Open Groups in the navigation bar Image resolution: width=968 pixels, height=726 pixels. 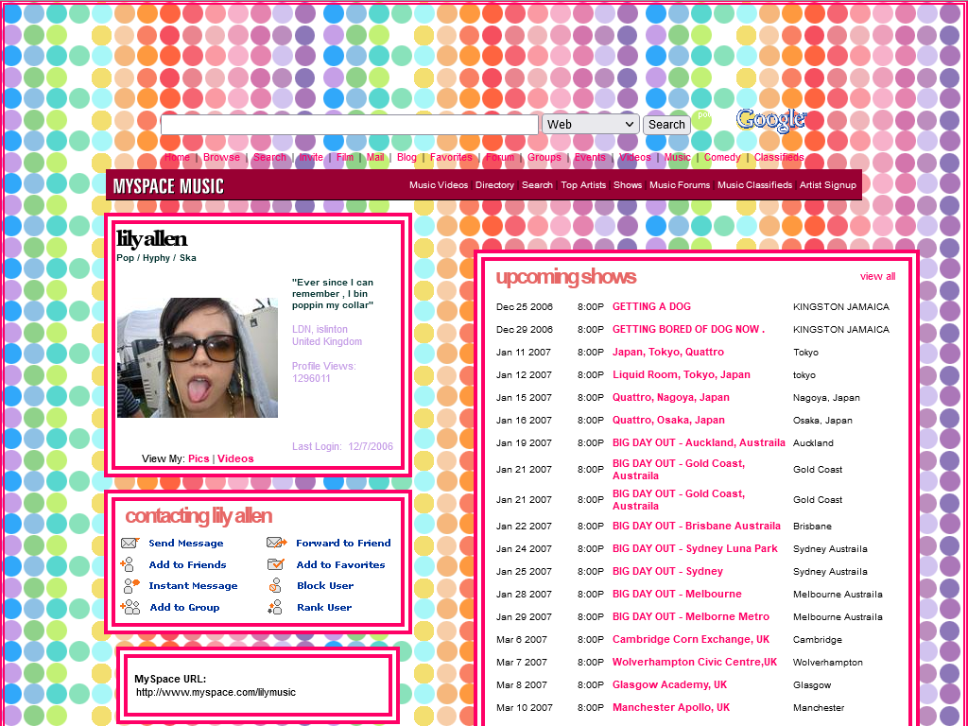click(544, 157)
